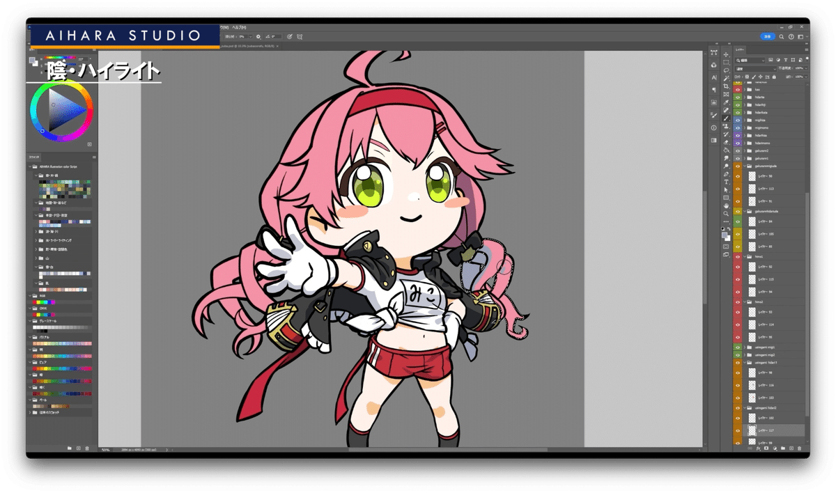Expand the hidarikata layer group
Image resolution: width=836 pixels, height=493 pixels.
745,113
